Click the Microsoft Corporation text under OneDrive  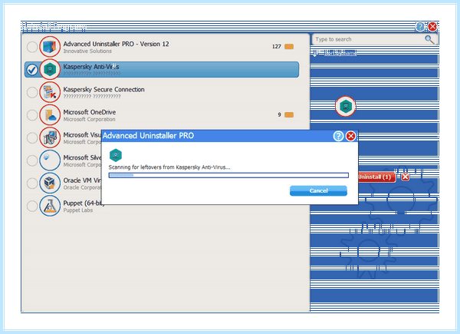click(x=89, y=119)
